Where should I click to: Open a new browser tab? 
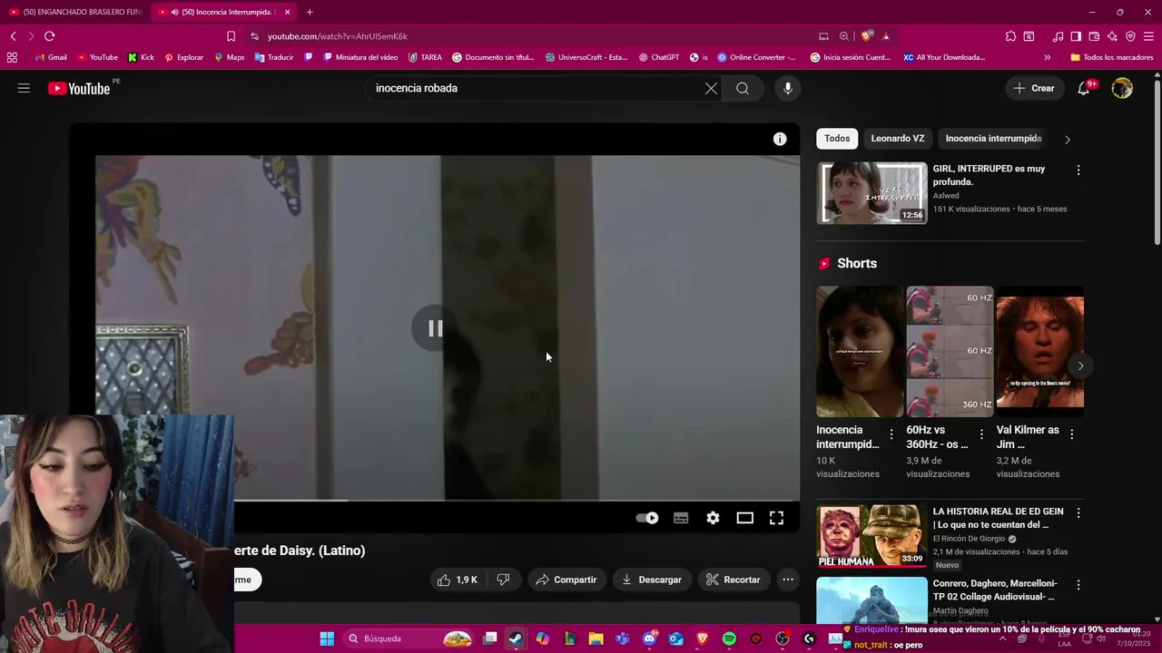point(310,12)
